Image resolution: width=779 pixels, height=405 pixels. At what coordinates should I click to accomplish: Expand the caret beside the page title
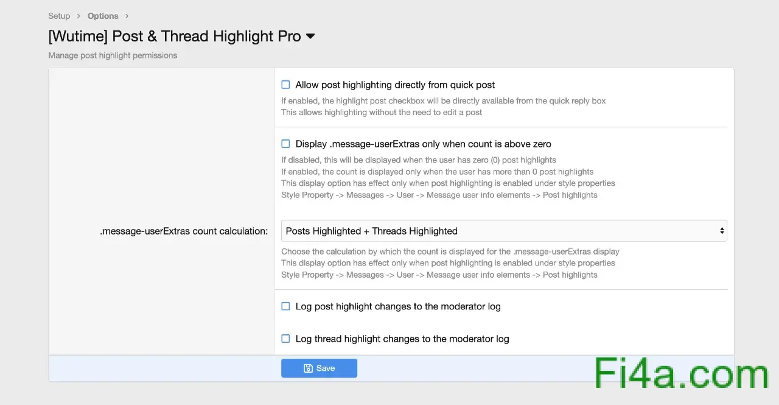tap(310, 37)
